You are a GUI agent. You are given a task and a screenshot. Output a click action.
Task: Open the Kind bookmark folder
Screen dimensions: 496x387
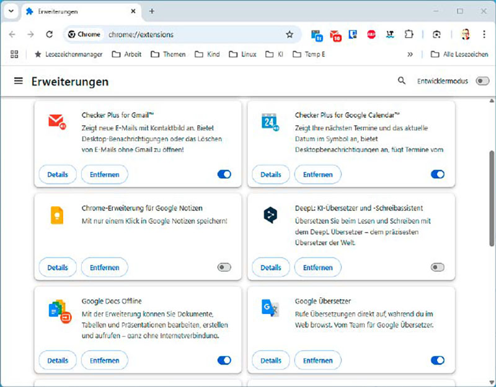[207, 54]
